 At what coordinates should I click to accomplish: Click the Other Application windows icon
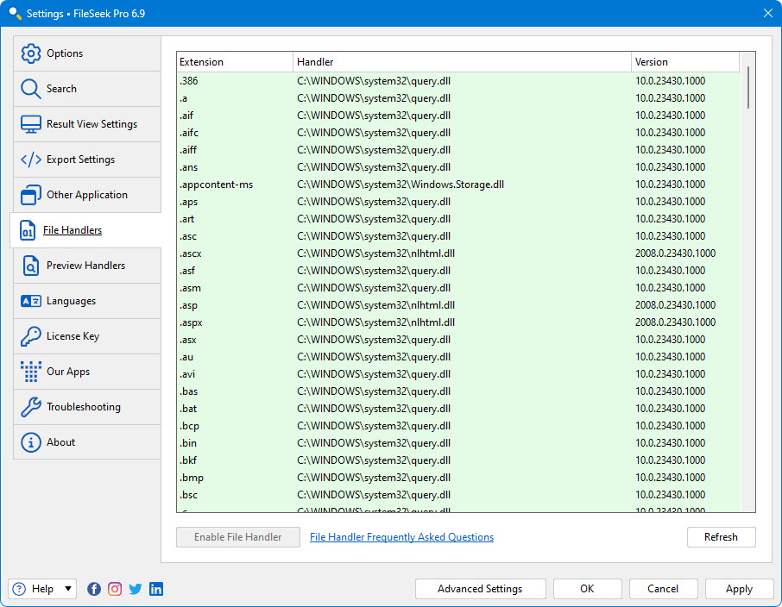point(31,195)
